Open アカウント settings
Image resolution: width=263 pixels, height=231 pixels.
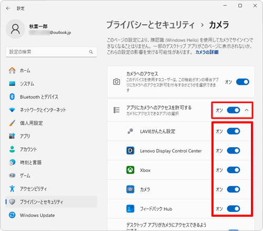coord(52,149)
